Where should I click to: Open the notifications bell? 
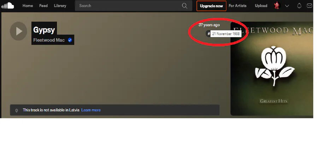click(299, 6)
